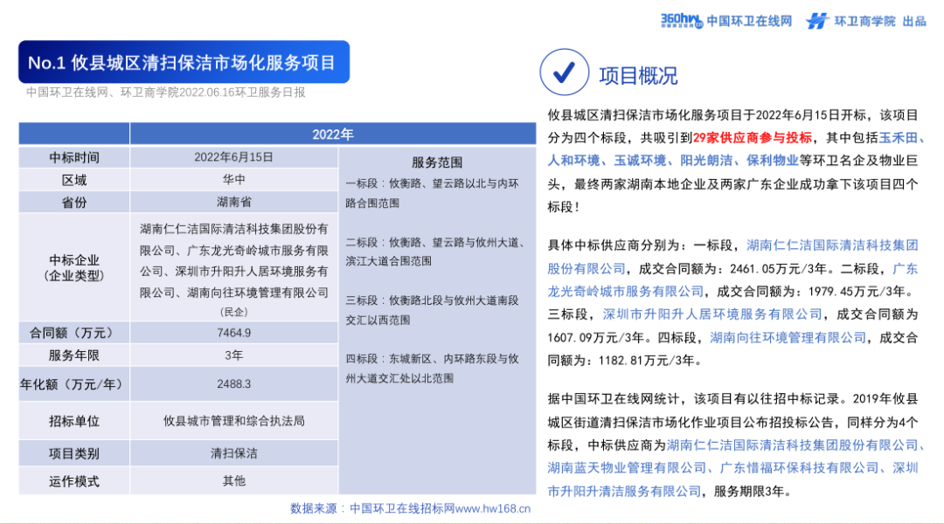Select the 中国环卫在线网 header text

(749, 22)
